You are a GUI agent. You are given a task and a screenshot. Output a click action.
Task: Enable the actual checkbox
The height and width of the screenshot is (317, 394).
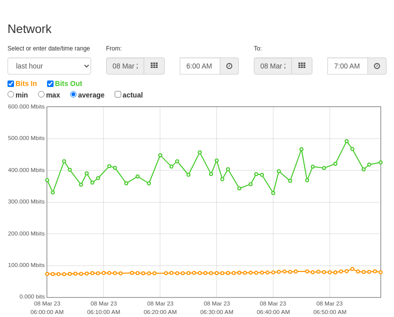pos(118,94)
